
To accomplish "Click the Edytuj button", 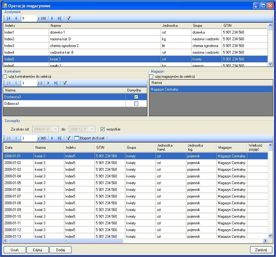I will click(38, 250).
